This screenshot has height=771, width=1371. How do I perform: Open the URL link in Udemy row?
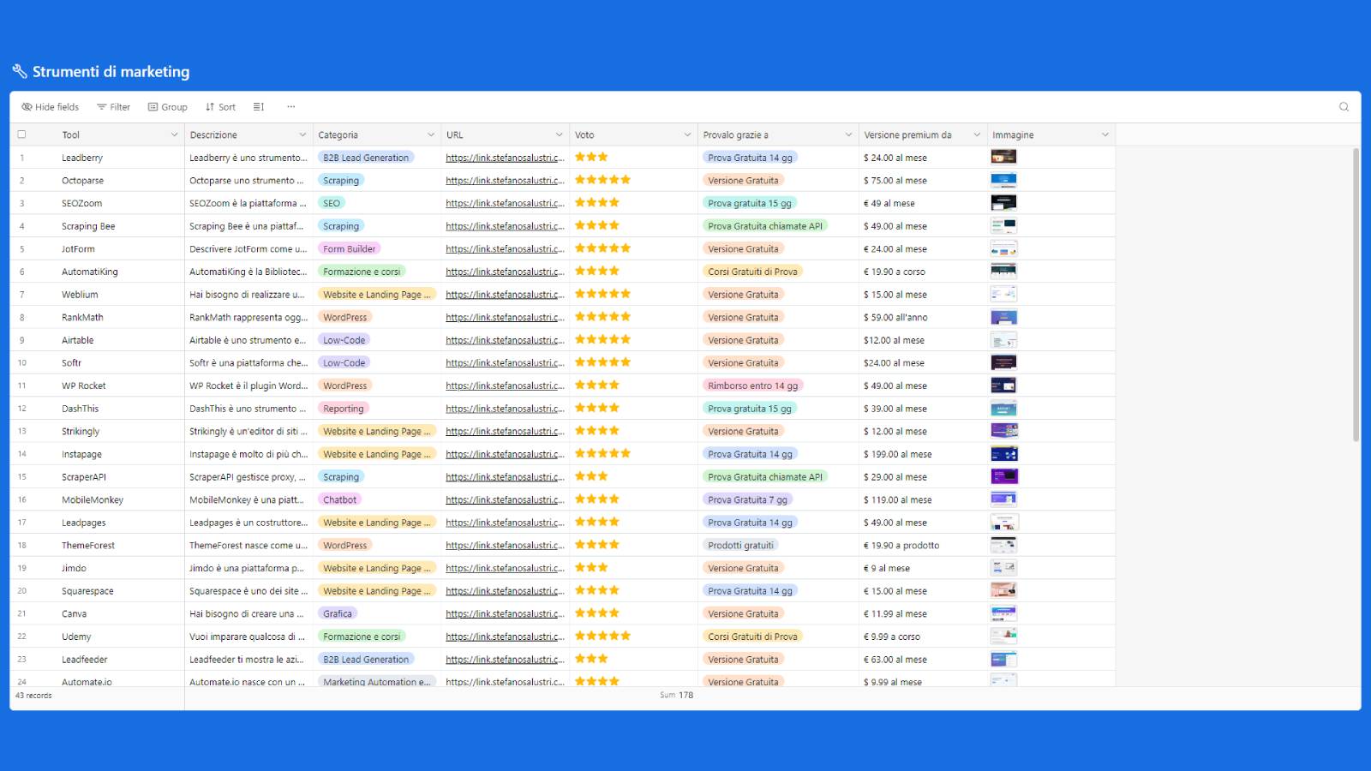tap(505, 637)
